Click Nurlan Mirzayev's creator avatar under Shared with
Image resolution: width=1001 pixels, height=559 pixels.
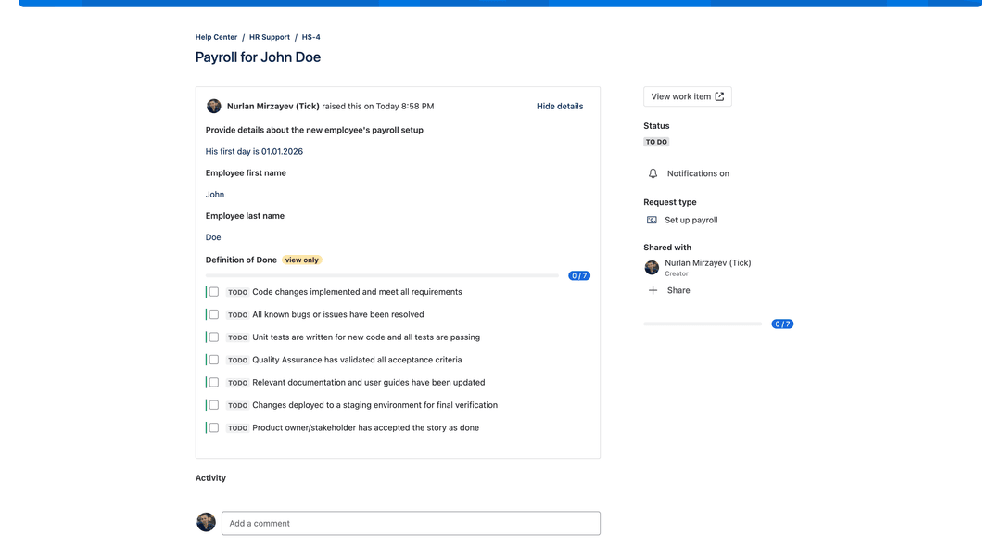652,267
